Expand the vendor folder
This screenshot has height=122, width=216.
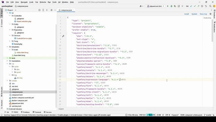tap(7, 81)
